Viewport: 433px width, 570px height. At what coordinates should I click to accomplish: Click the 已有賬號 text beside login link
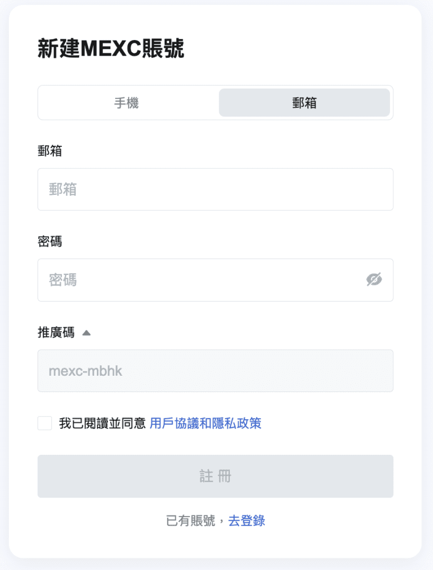[x=190, y=520]
